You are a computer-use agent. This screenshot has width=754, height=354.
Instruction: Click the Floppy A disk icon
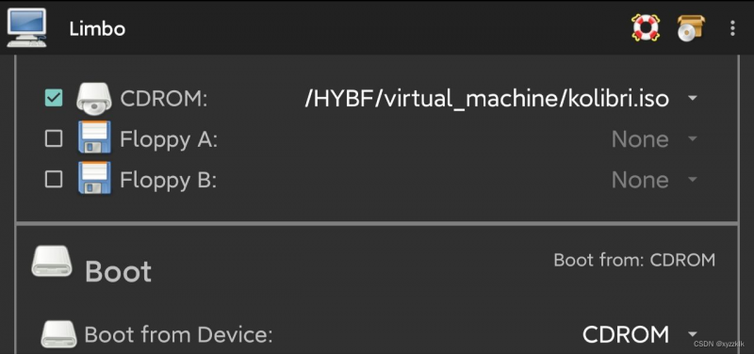point(94,139)
